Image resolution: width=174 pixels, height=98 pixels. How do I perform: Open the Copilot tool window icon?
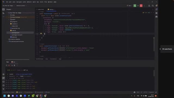coord(157,17)
